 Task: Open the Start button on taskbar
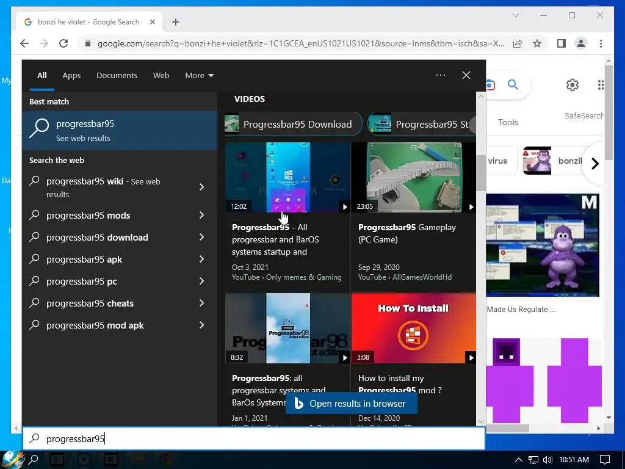point(12,459)
